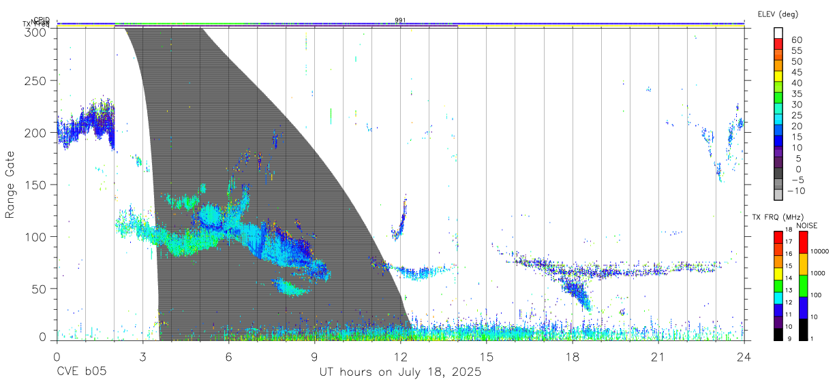Screen dimensions: 837x386
Task: Click the 991 CPID value above the plot
Action: coord(401,20)
